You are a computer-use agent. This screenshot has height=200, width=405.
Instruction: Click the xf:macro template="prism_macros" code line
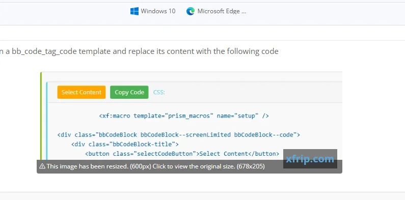pyautogui.click(x=184, y=116)
